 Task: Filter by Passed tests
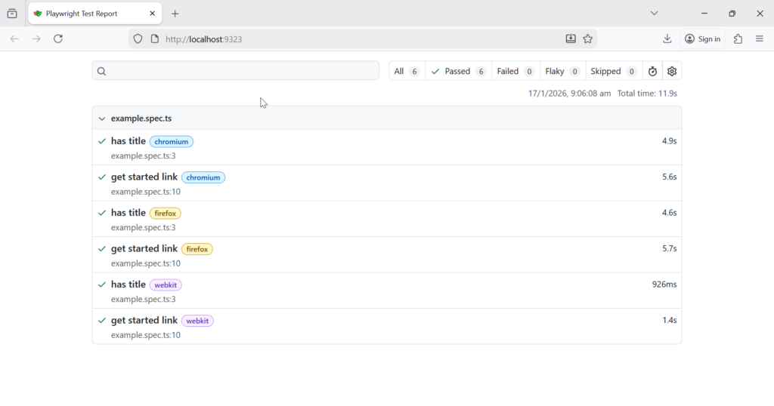[458, 72]
